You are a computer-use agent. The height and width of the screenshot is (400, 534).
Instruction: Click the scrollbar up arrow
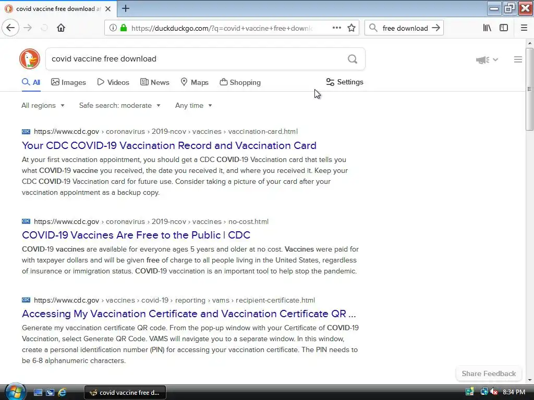[530, 43]
